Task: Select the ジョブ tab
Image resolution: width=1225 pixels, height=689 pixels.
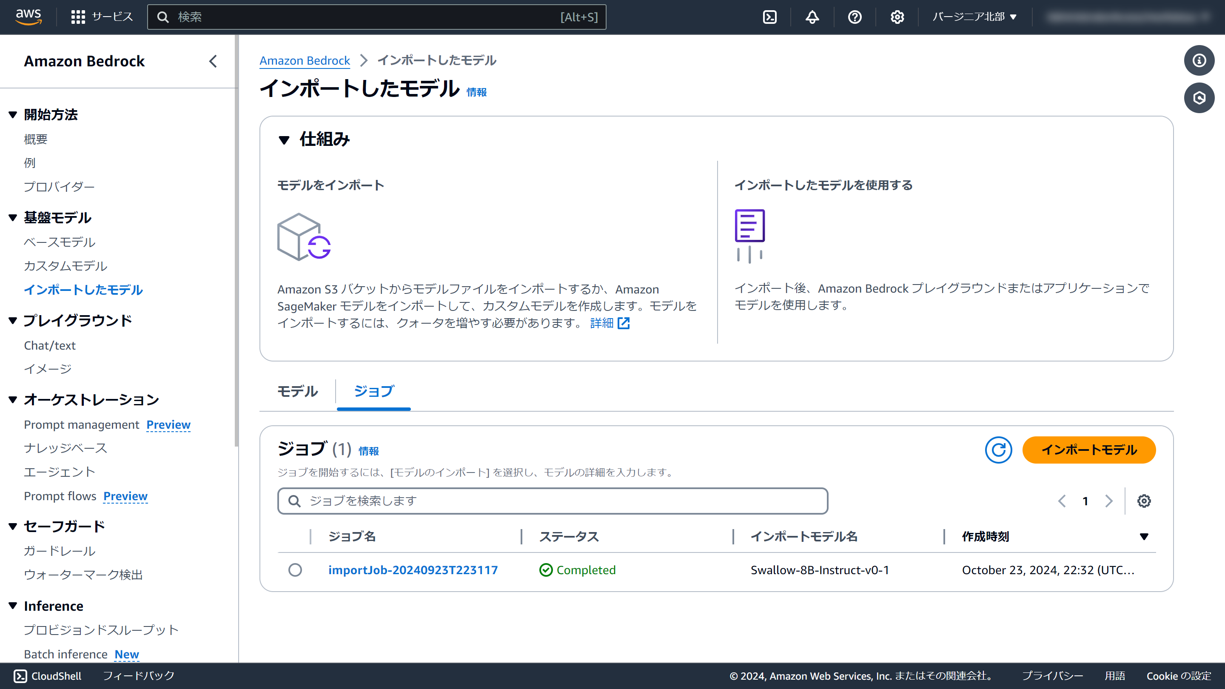Action: pyautogui.click(x=374, y=391)
